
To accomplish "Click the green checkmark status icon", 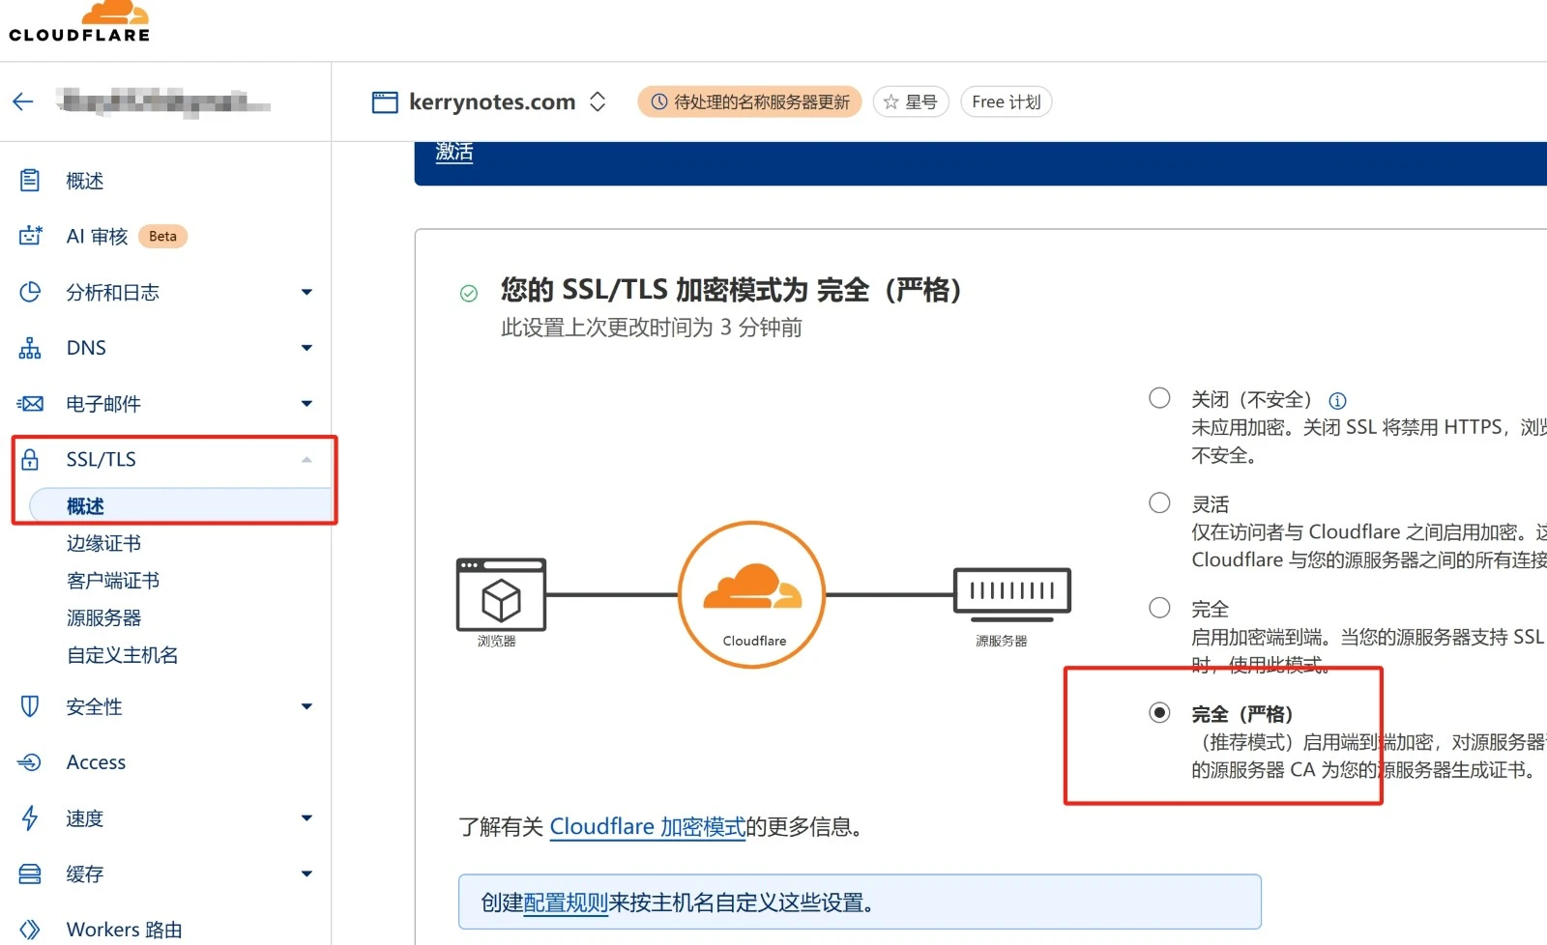I will point(469,293).
